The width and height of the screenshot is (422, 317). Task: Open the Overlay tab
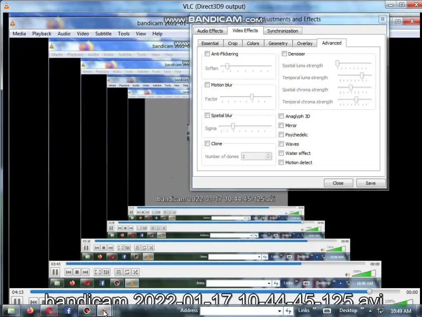pyautogui.click(x=305, y=43)
